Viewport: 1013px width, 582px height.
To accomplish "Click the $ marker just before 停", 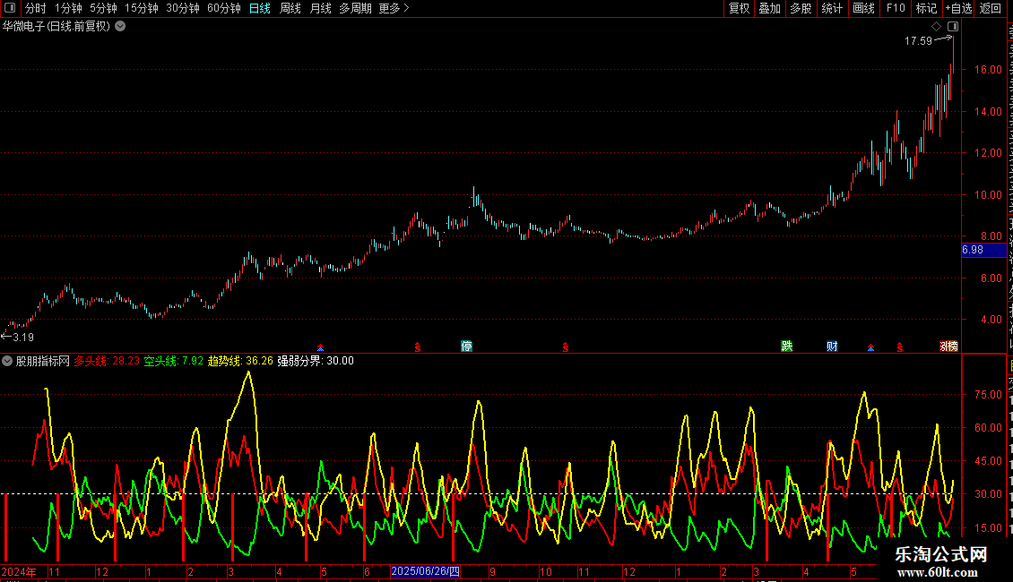I will 418,347.
